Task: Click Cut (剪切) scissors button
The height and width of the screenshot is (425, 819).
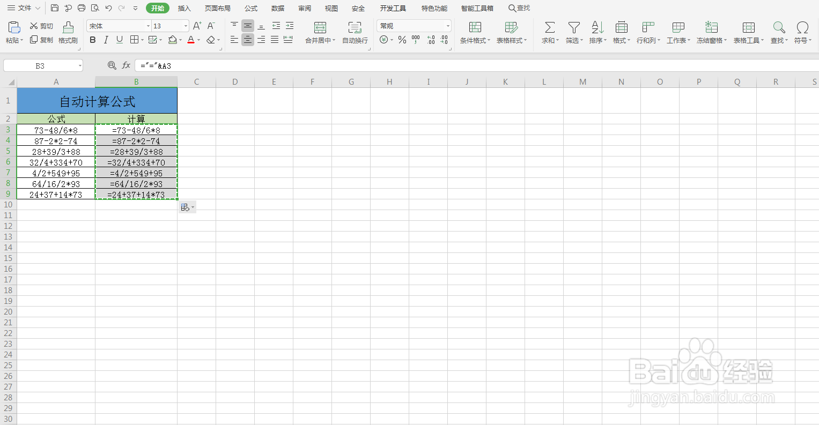Action: 41,26
